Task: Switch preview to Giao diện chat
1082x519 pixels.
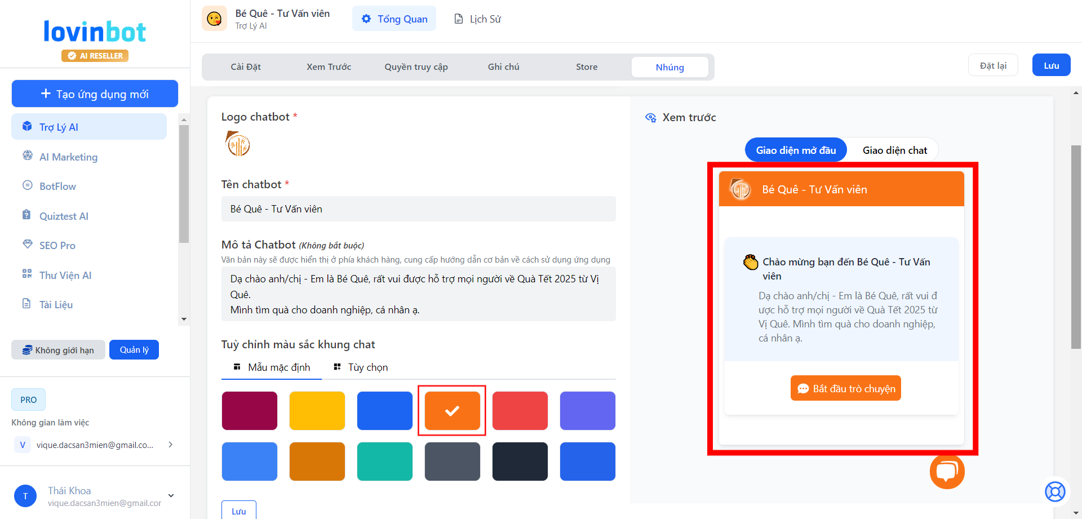Action: 894,150
